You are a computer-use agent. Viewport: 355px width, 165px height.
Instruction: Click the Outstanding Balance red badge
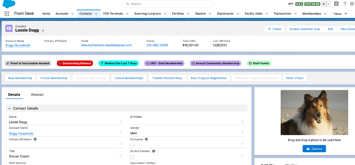[75, 63]
